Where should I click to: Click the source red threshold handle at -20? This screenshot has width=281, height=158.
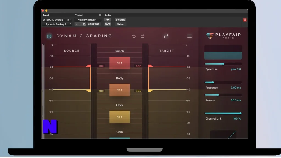[x=89, y=66]
